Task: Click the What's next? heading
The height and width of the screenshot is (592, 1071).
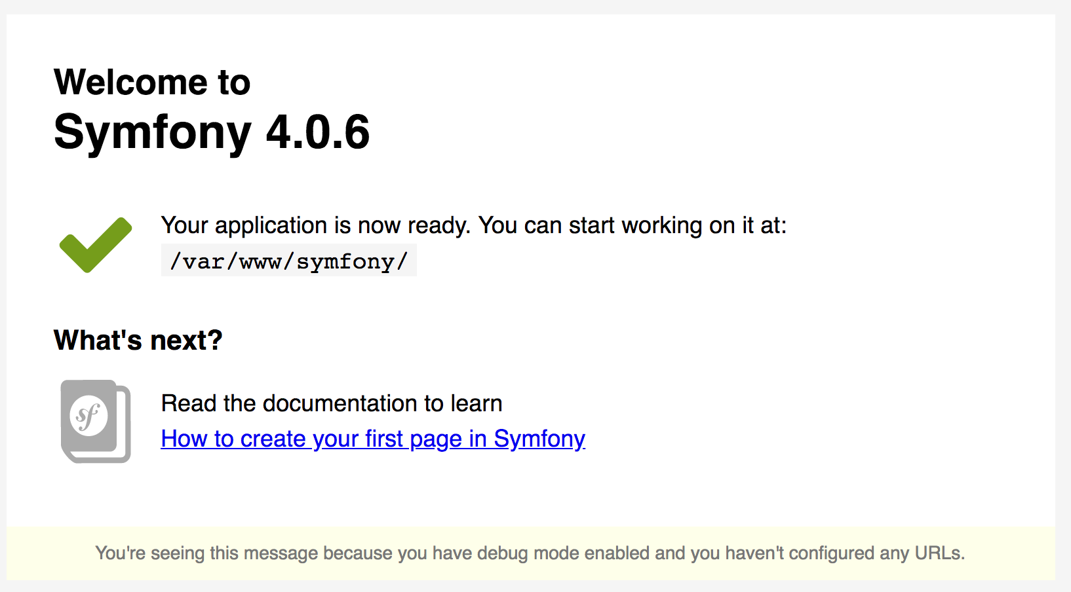Action: pos(137,339)
